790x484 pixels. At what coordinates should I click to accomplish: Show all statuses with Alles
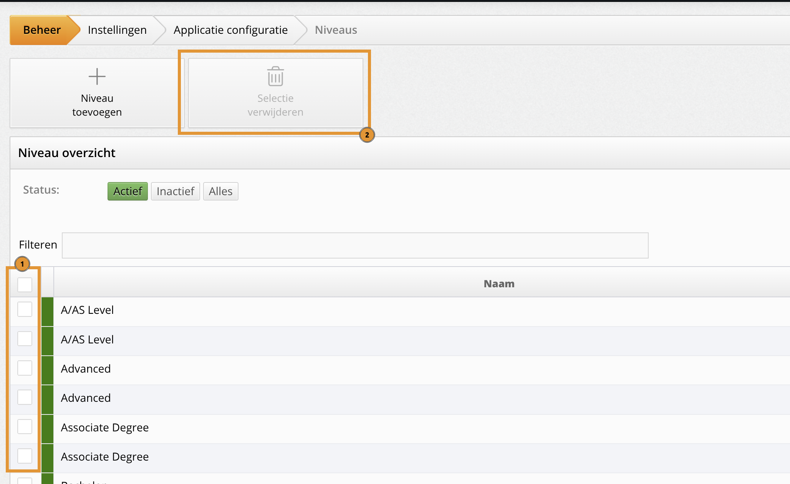coord(220,191)
